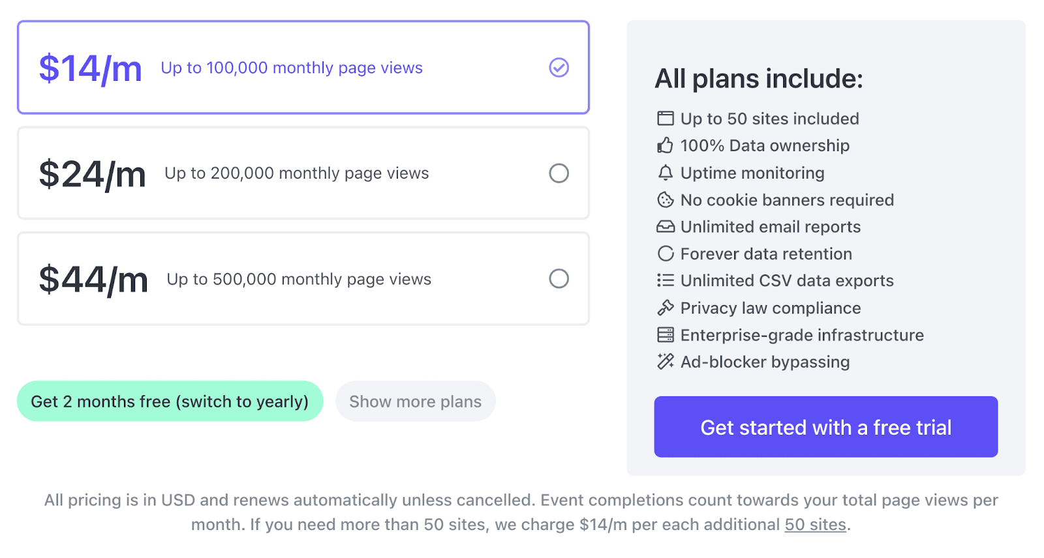
Task: Click the 'All plans include:' heading
Action: [x=758, y=78]
